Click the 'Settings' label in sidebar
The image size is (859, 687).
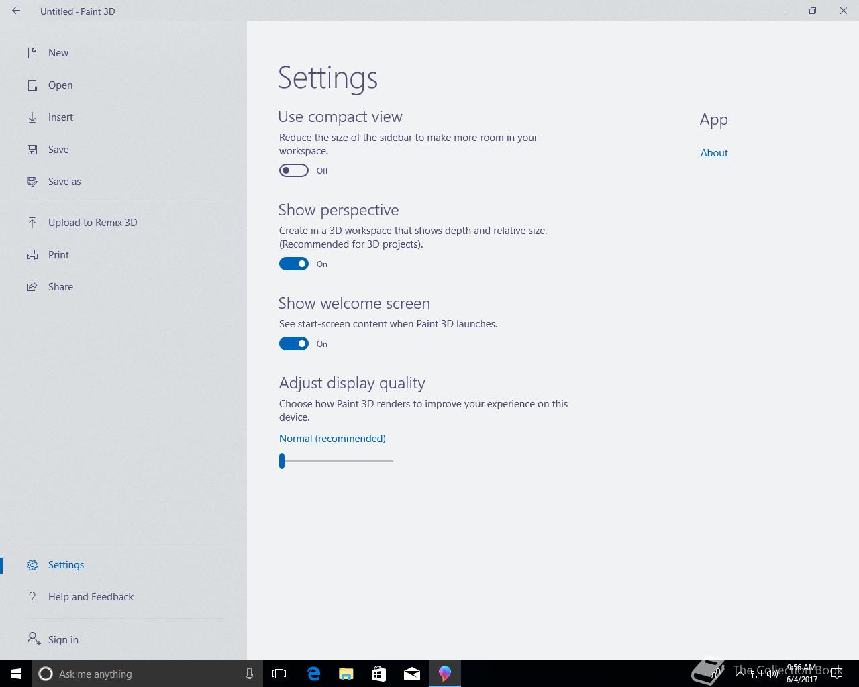[x=66, y=565]
